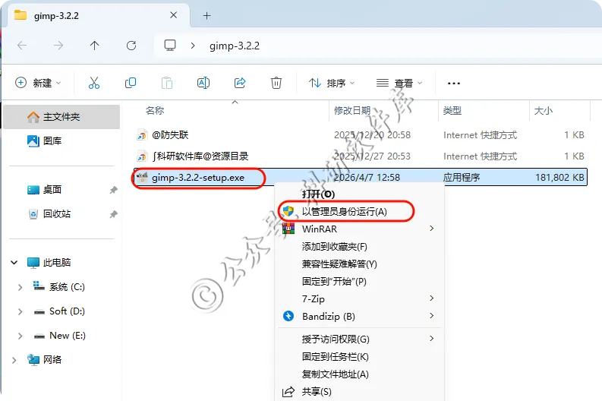This screenshot has width=602, height=401.
Task: Click the Rename icon in toolbar
Action: click(203, 83)
